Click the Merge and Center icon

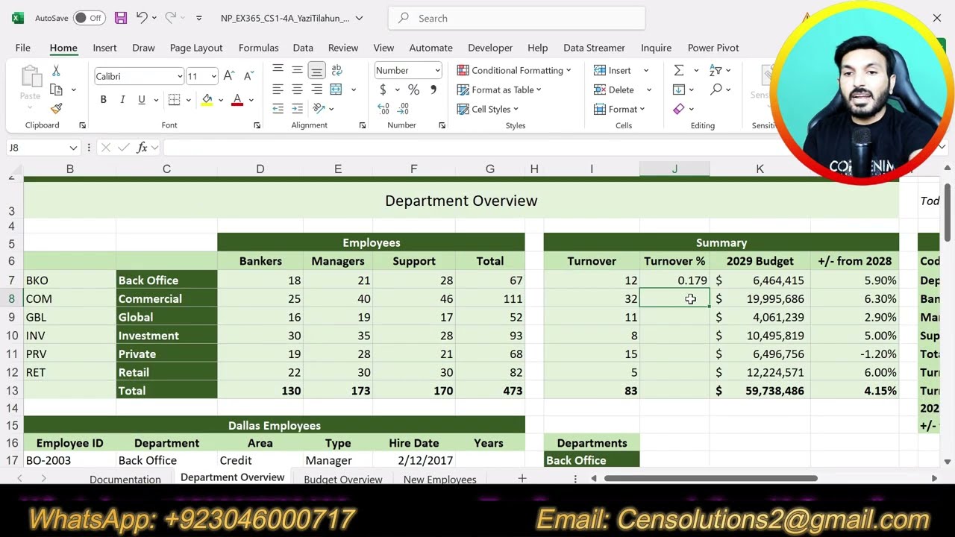pos(336,89)
